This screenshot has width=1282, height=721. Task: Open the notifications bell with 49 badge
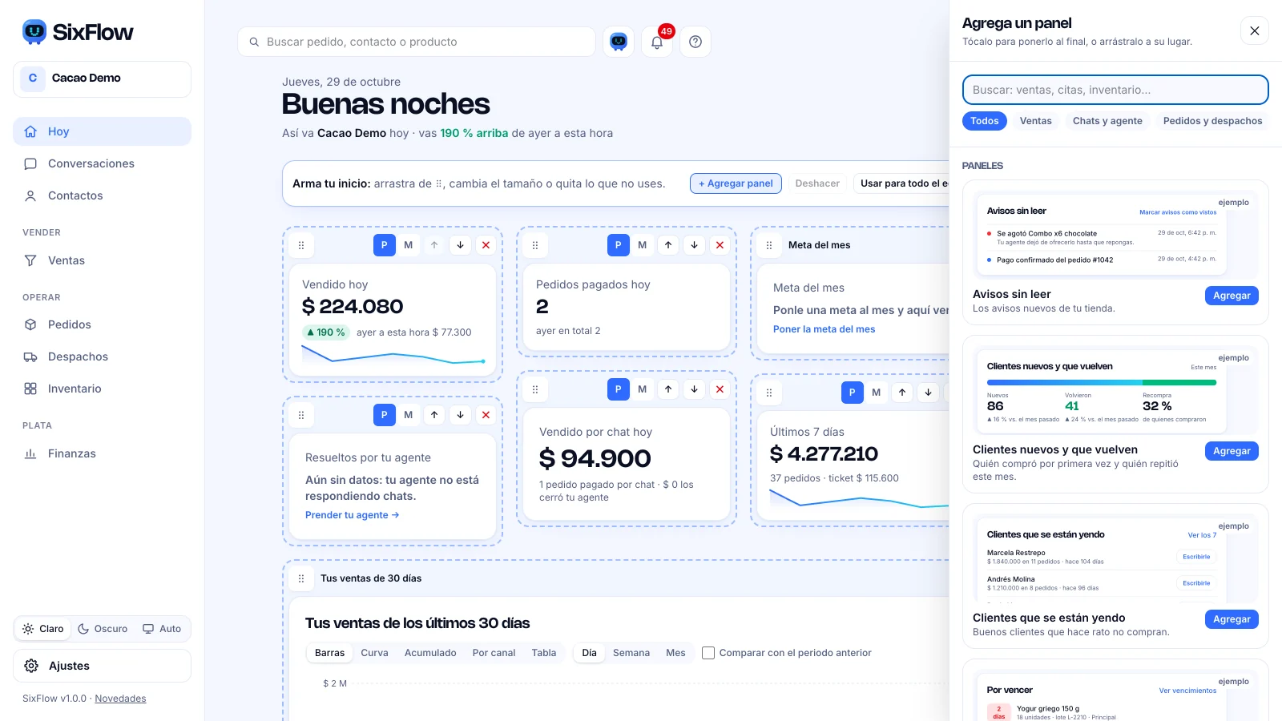click(x=657, y=42)
